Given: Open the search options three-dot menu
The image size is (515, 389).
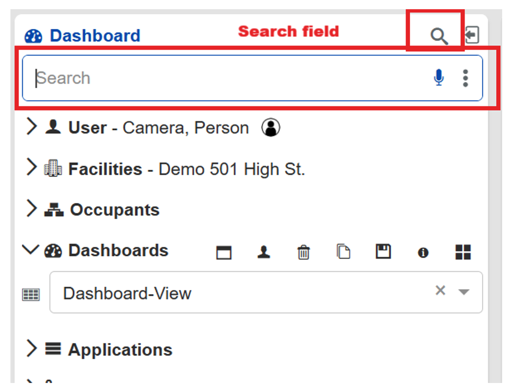Looking at the screenshot, I should (x=465, y=78).
